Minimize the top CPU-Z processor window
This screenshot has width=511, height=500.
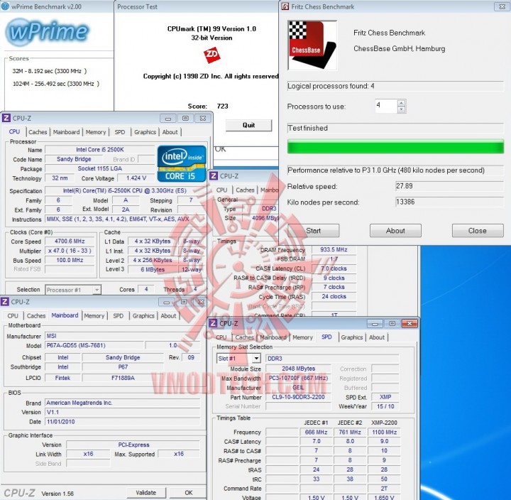(x=168, y=119)
